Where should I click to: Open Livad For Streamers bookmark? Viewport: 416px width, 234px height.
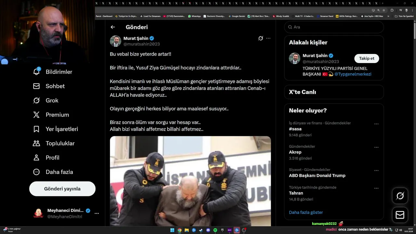click(150, 16)
